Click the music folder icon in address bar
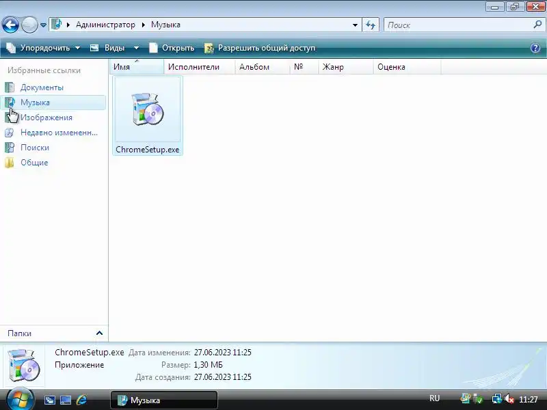Screen dimensions: 547x410 pos(57,25)
